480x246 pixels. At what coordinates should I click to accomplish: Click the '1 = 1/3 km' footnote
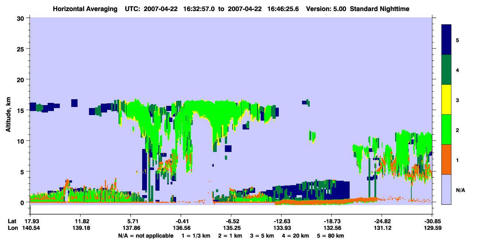pos(196,236)
